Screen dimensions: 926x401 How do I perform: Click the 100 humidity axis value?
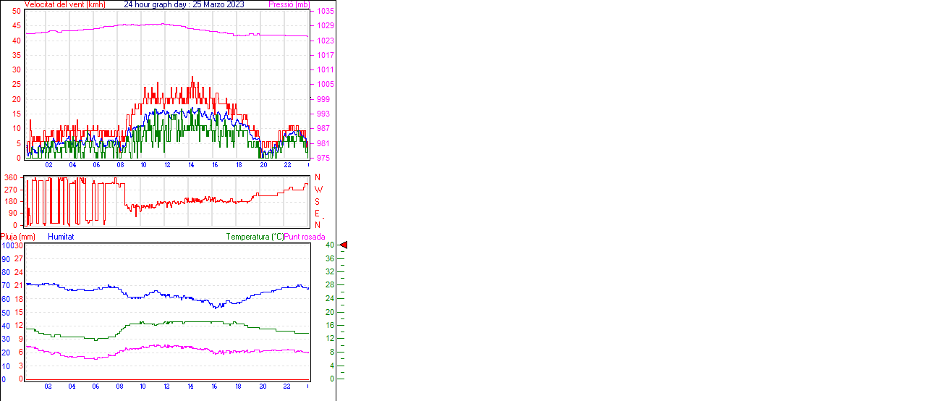click(x=7, y=245)
